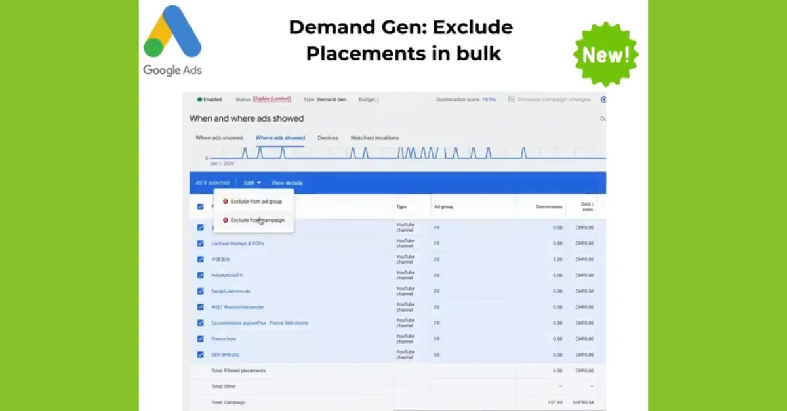787x411 pixels.
Task: Open the Sanijel Jakimovski placement link
Action: click(x=231, y=291)
